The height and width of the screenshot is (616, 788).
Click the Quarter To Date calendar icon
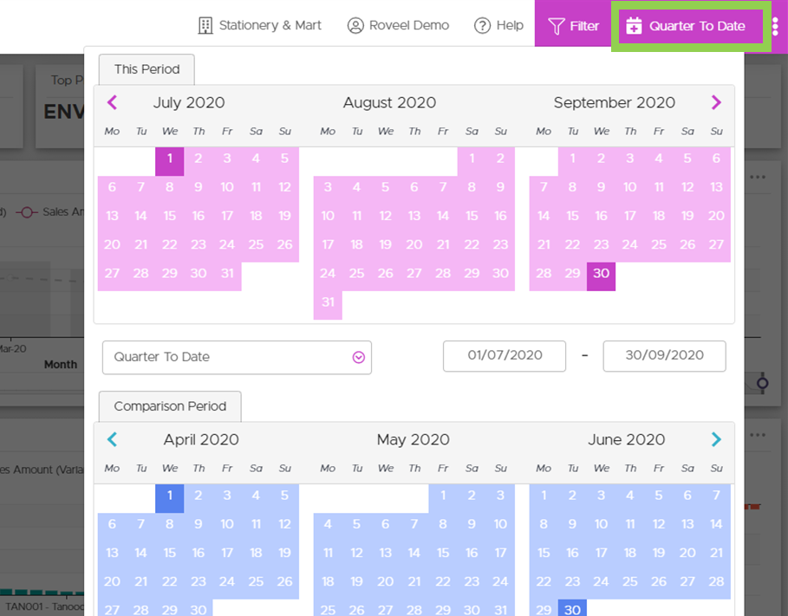click(x=634, y=26)
